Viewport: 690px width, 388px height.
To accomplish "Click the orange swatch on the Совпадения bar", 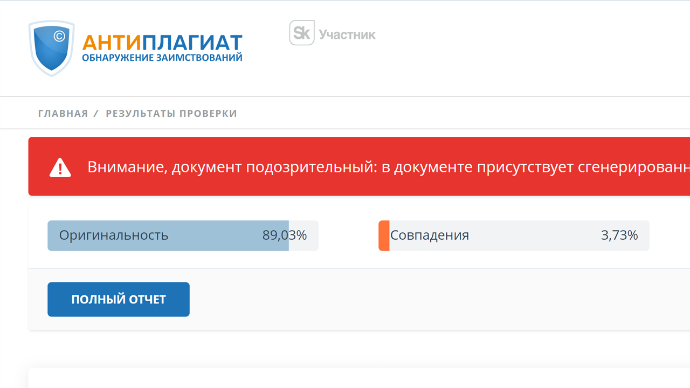I will (384, 235).
